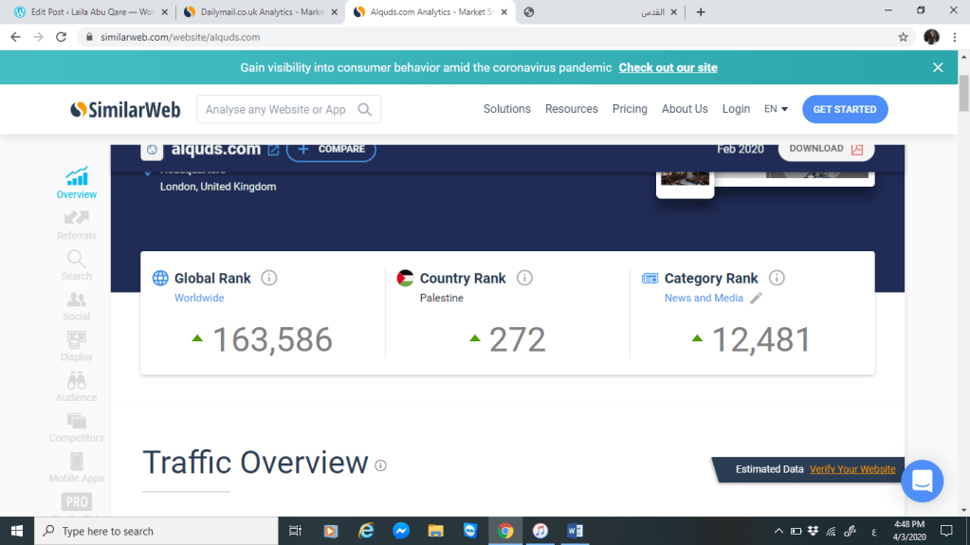Dismiss the coronavirus banner

pyautogui.click(x=937, y=67)
